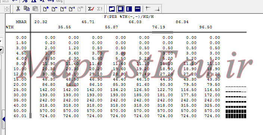Click the document minus icon
Viewport: 263px width, 135px height.
[54, 9]
